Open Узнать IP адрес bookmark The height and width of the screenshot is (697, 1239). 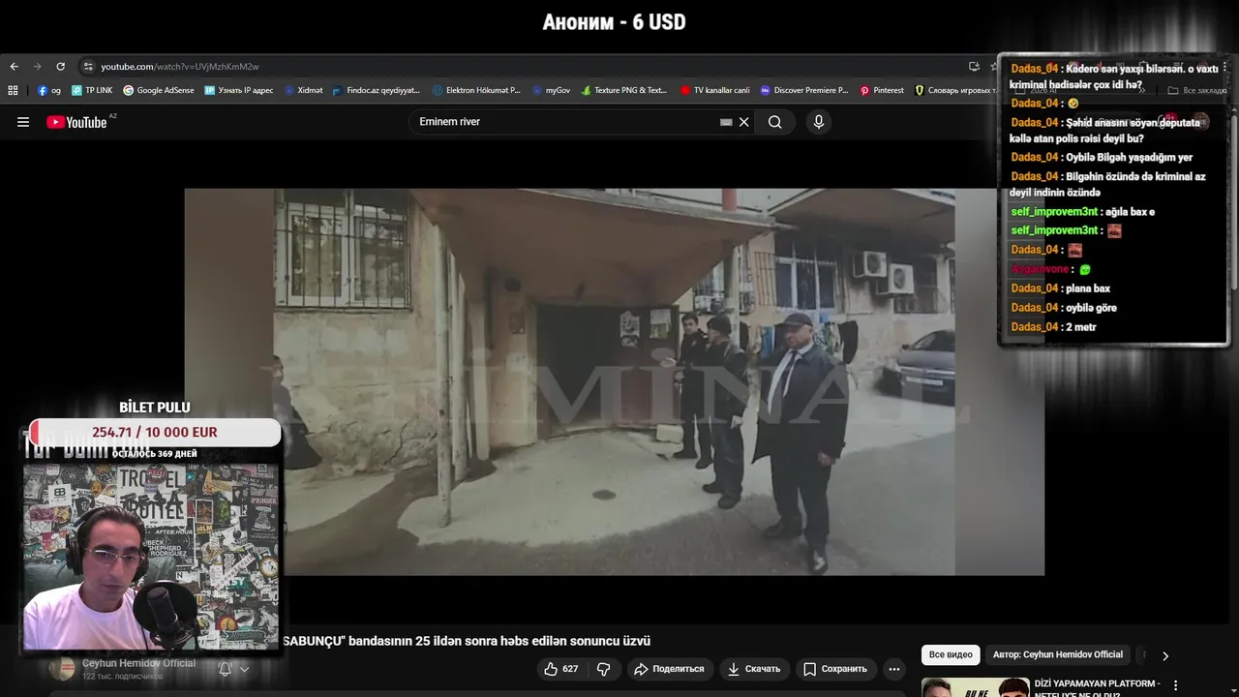[239, 90]
